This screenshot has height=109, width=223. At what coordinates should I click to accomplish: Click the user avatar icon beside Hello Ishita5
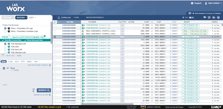pyautogui.click(x=206, y=3)
